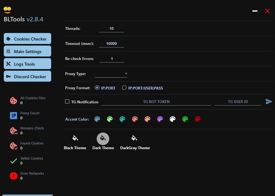Open the Logs Tools section
This screenshot has height=196, width=275.
[x=27, y=64]
